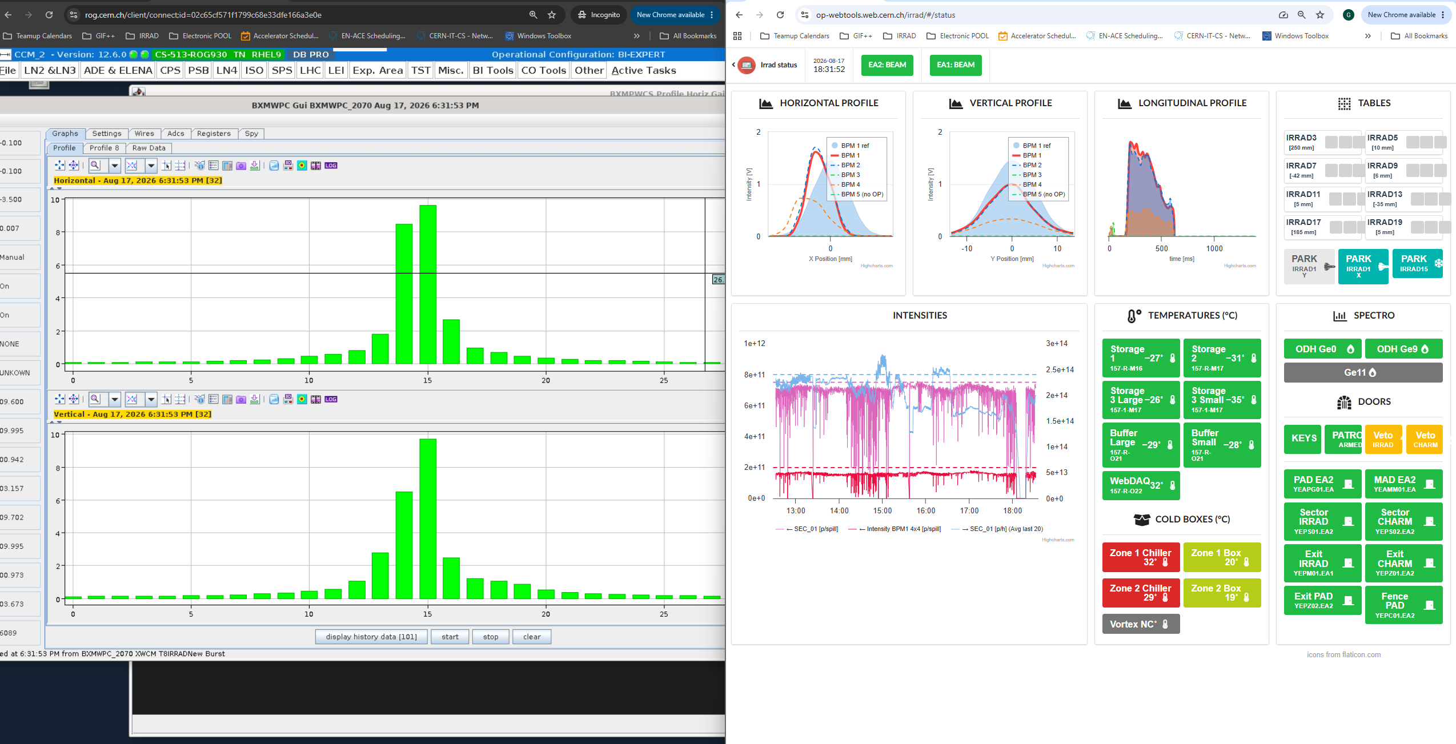Click the clear button

(x=532, y=637)
